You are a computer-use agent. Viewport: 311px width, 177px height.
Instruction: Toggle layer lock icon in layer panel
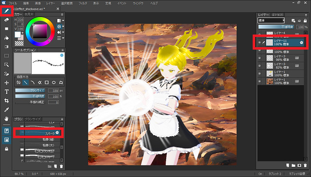click(x=305, y=20)
